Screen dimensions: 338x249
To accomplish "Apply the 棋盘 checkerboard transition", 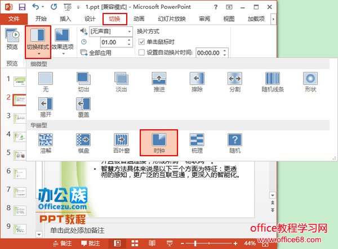I will tap(83, 143).
